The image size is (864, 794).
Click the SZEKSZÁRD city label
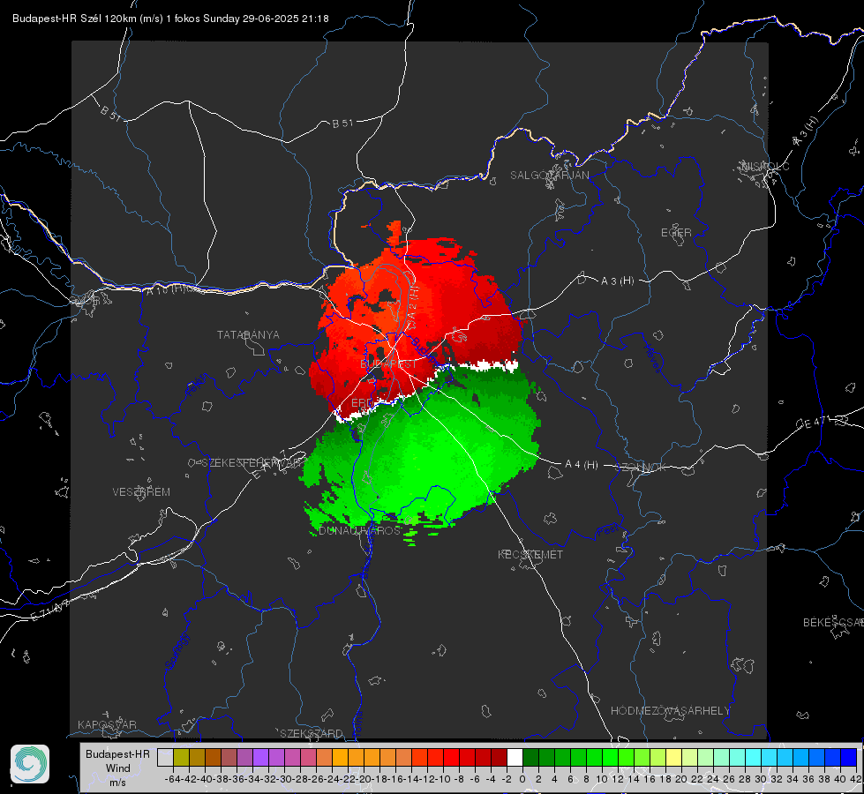(x=312, y=733)
